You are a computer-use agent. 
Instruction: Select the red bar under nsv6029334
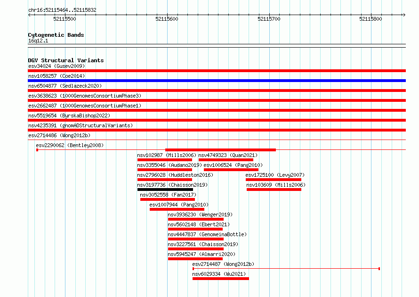(221, 279)
